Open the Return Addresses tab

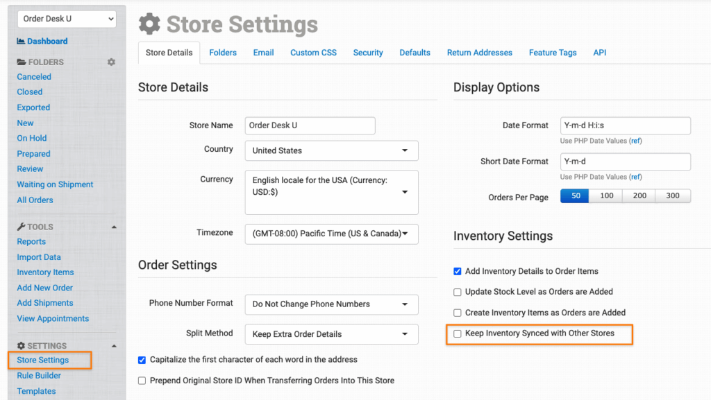coord(479,53)
